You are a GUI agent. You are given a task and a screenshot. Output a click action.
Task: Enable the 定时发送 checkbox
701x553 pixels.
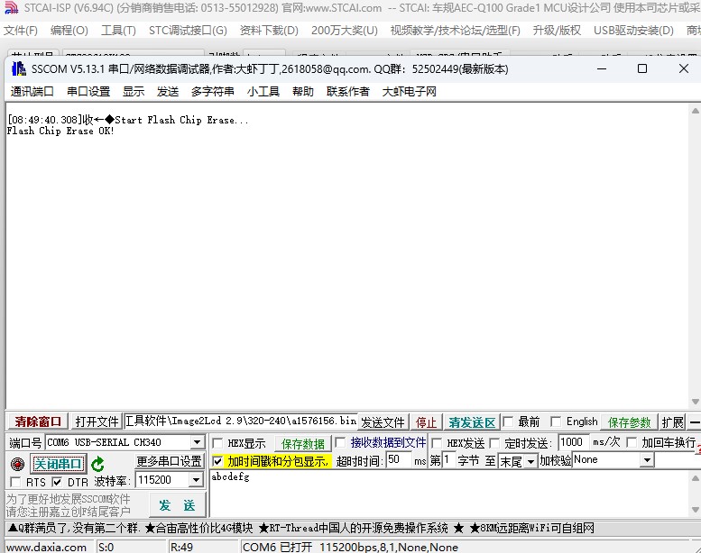tap(494, 443)
